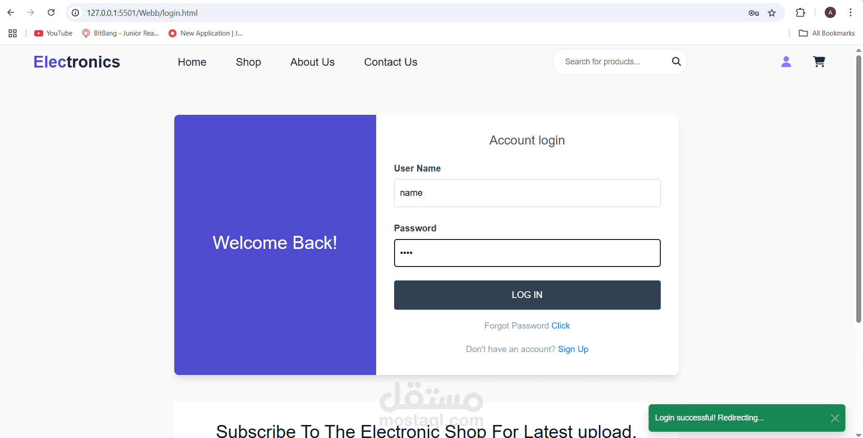This screenshot has width=863, height=438.
Task: Follow the Sign Up link
Action: click(x=573, y=349)
